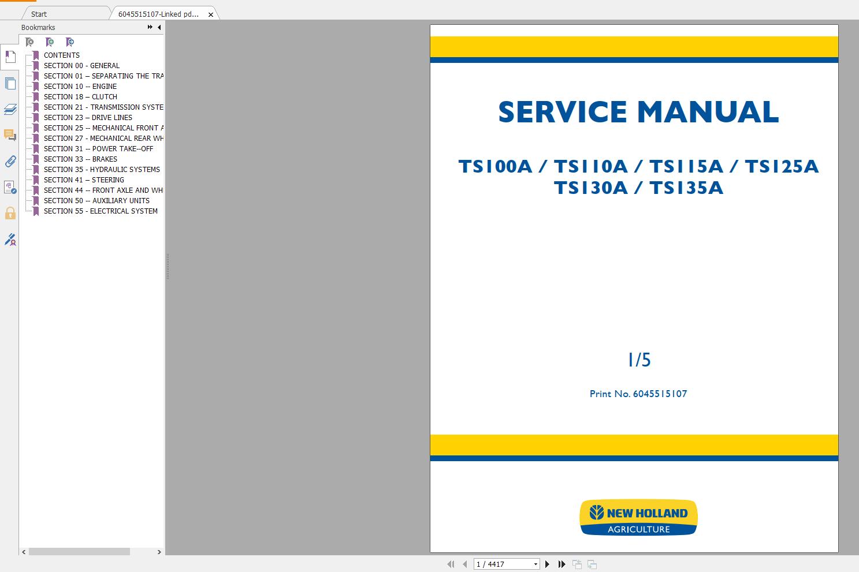
Task: Open SECTION 44 Front Axle and Wheels bookmark
Action: [x=103, y=190]
